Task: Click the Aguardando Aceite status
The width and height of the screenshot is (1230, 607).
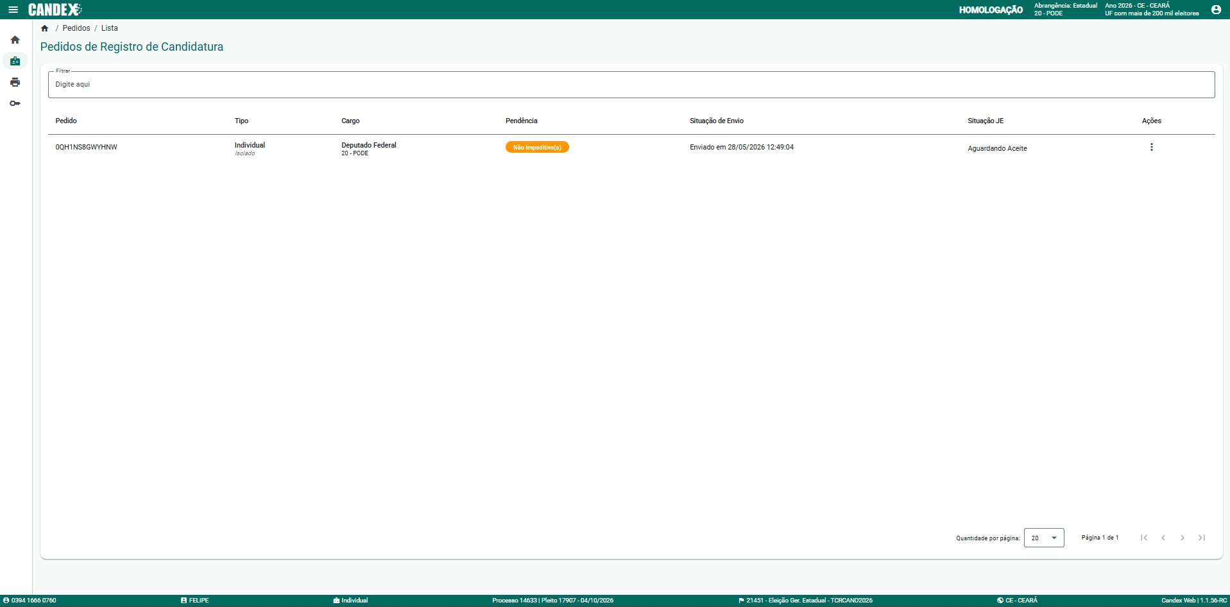Action: (997, 148)
